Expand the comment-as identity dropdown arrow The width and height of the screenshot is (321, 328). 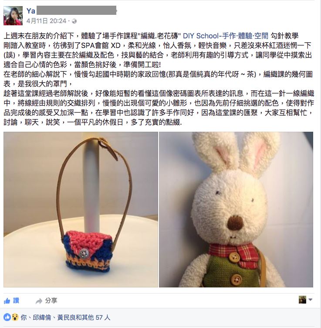[311, 300]
